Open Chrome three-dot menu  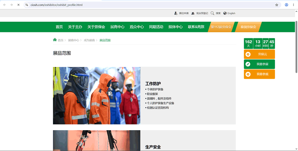point(294,5)
